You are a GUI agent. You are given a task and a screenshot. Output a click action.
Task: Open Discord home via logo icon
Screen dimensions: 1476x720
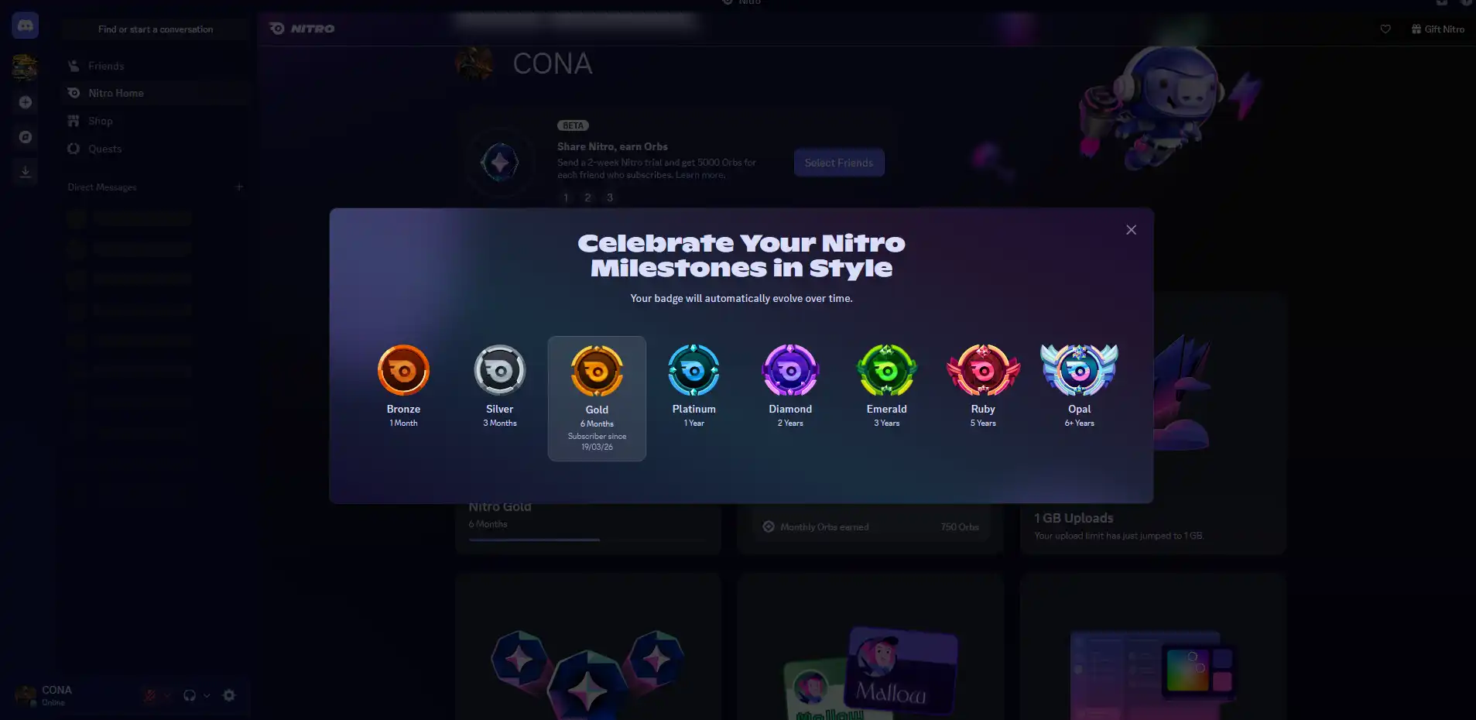25,26
